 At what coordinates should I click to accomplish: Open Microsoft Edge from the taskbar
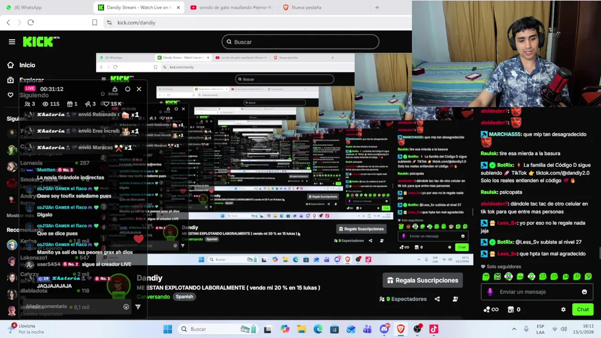point(318,329)
